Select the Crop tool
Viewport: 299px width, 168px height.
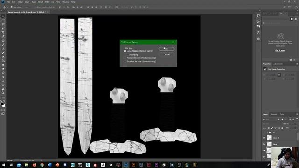tap(3, 32)
